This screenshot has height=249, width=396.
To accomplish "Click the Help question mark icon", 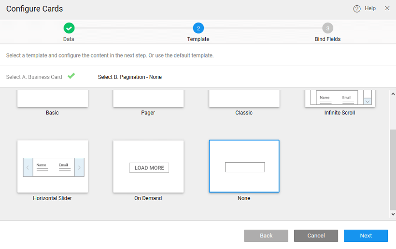I will click(357, 9).
